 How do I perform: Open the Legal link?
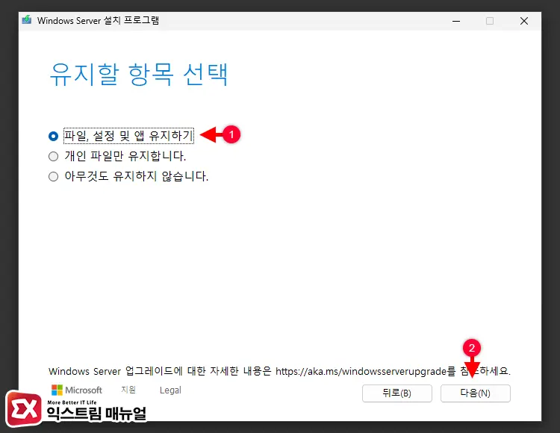170,390
